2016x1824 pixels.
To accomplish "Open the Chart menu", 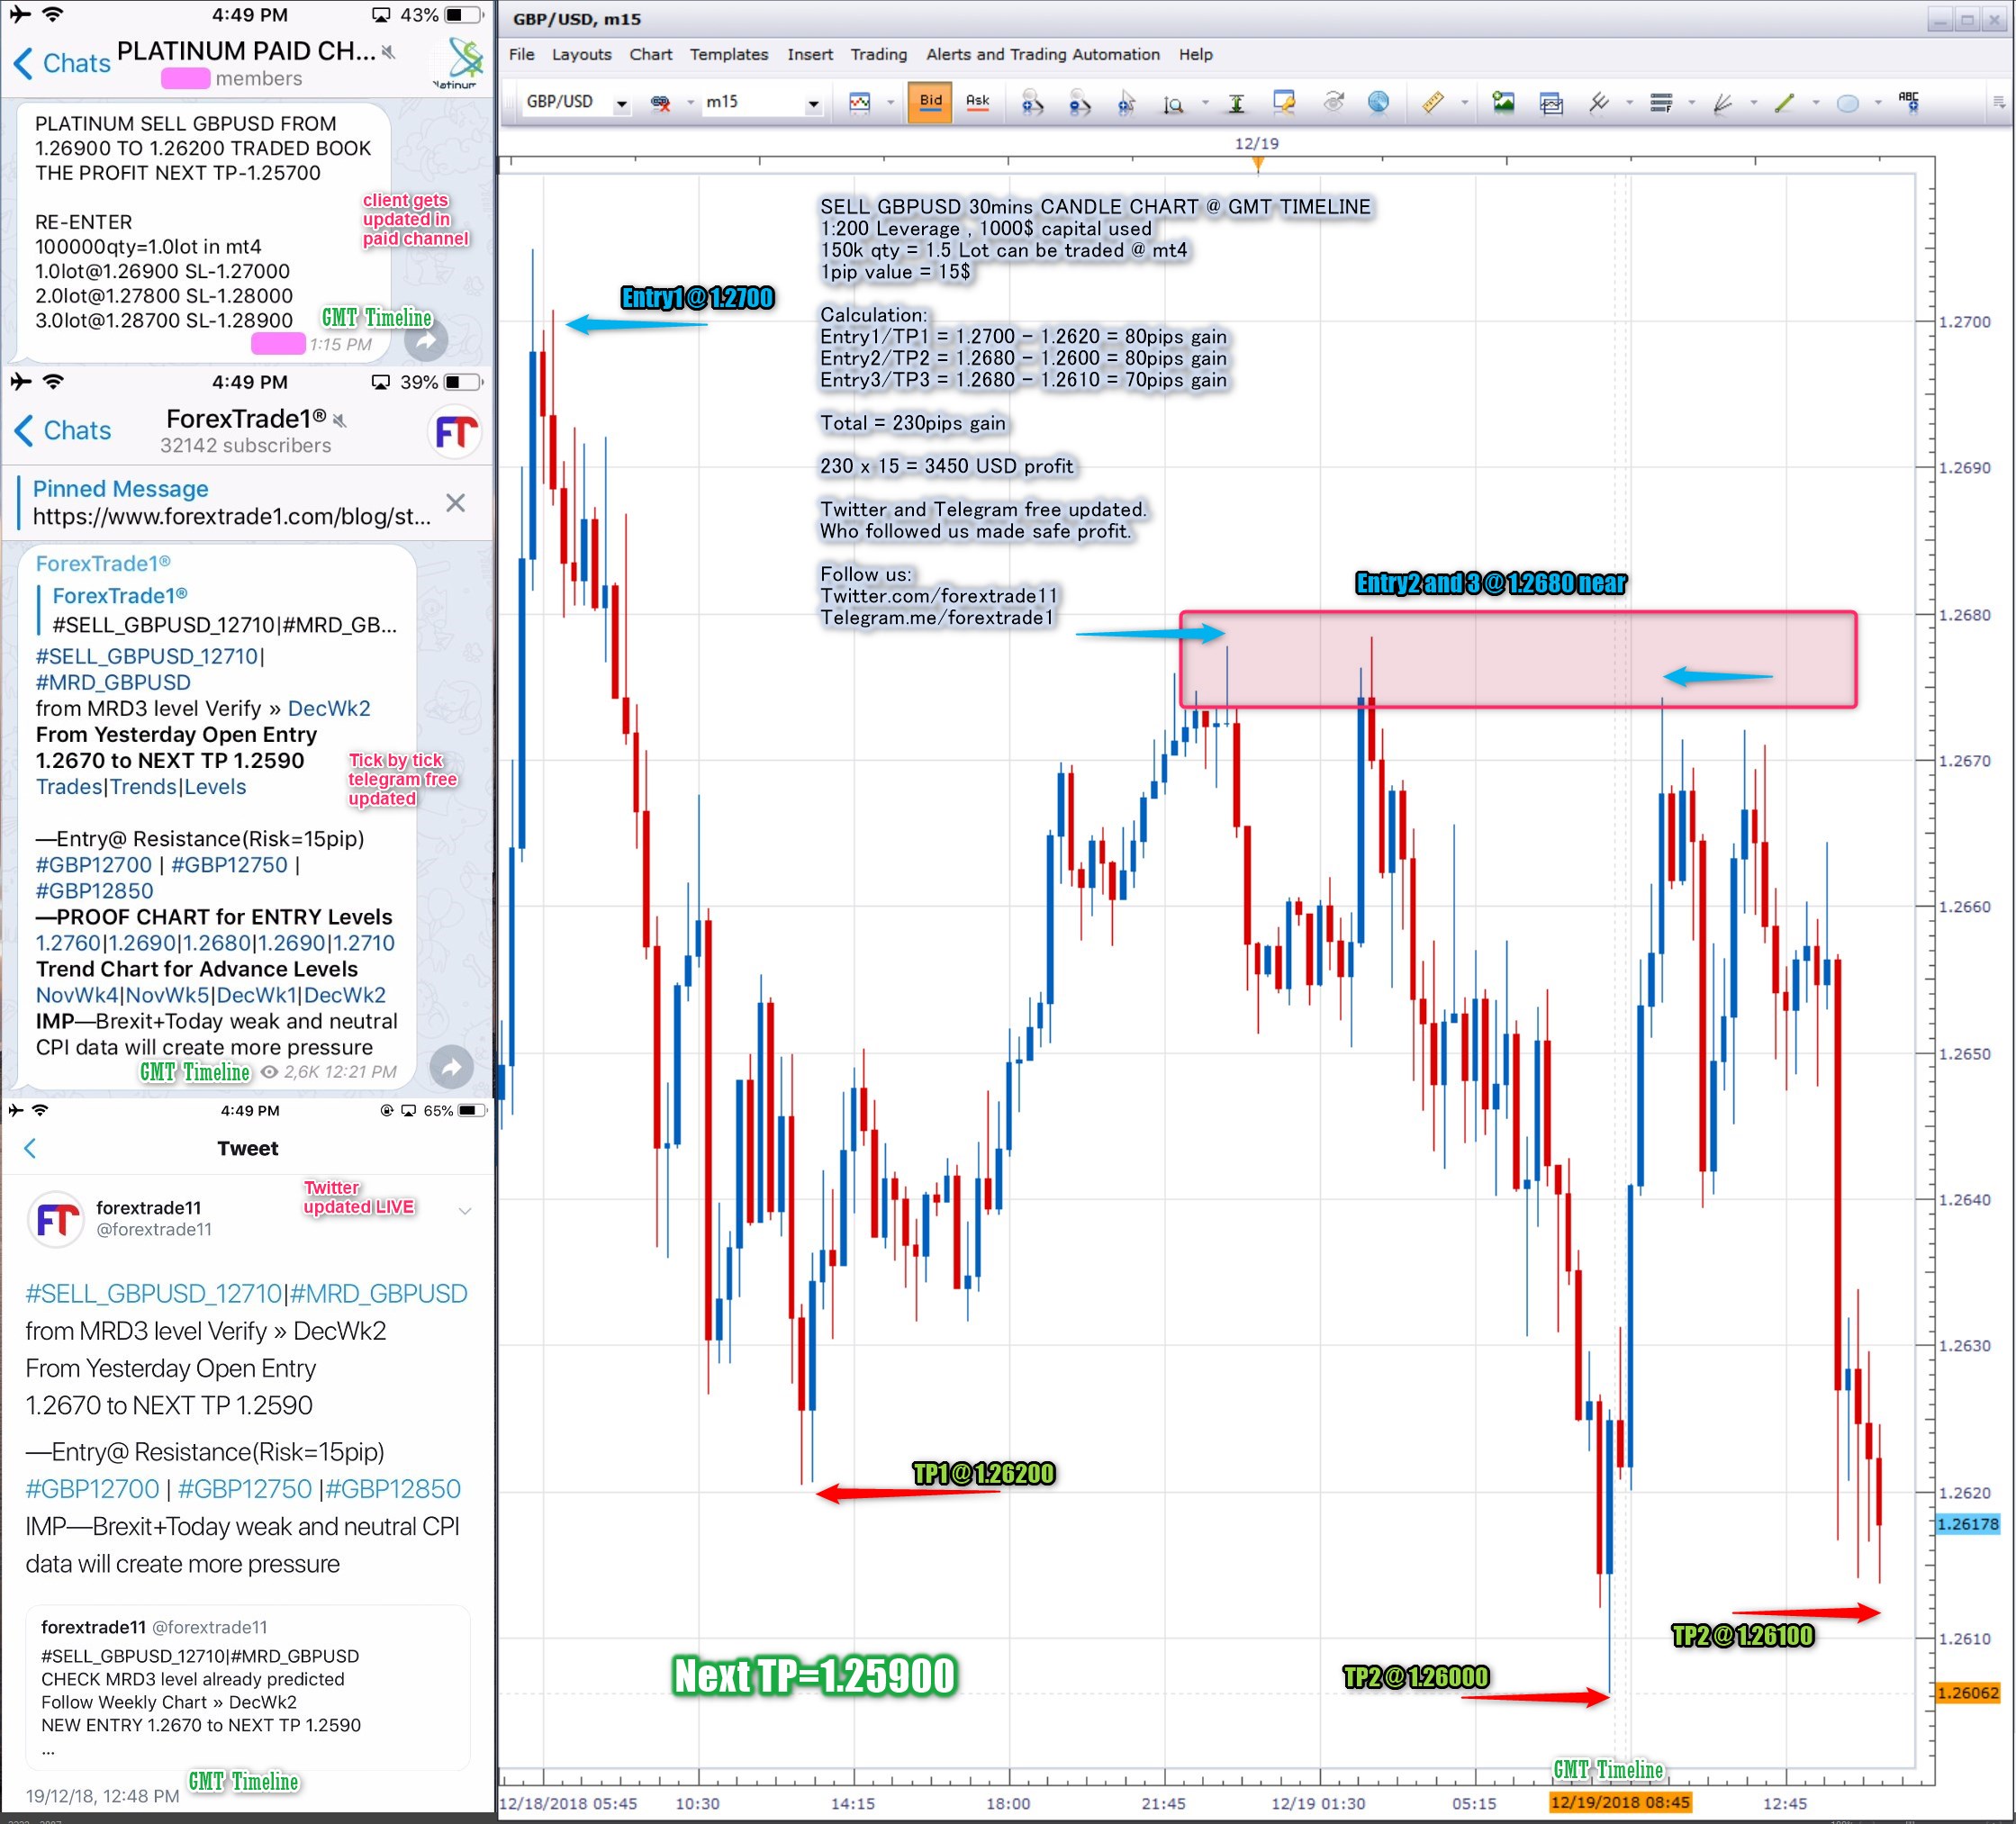I will click(x=650, y=54).
